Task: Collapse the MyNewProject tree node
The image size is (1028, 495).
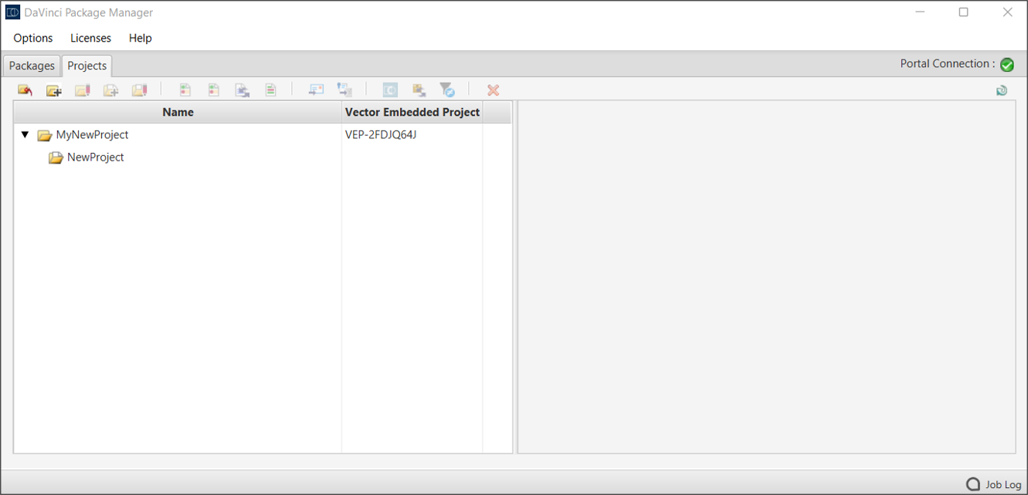Action: point(25,134)
